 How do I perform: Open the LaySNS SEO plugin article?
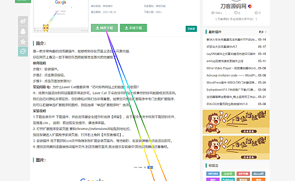[231, 54]
